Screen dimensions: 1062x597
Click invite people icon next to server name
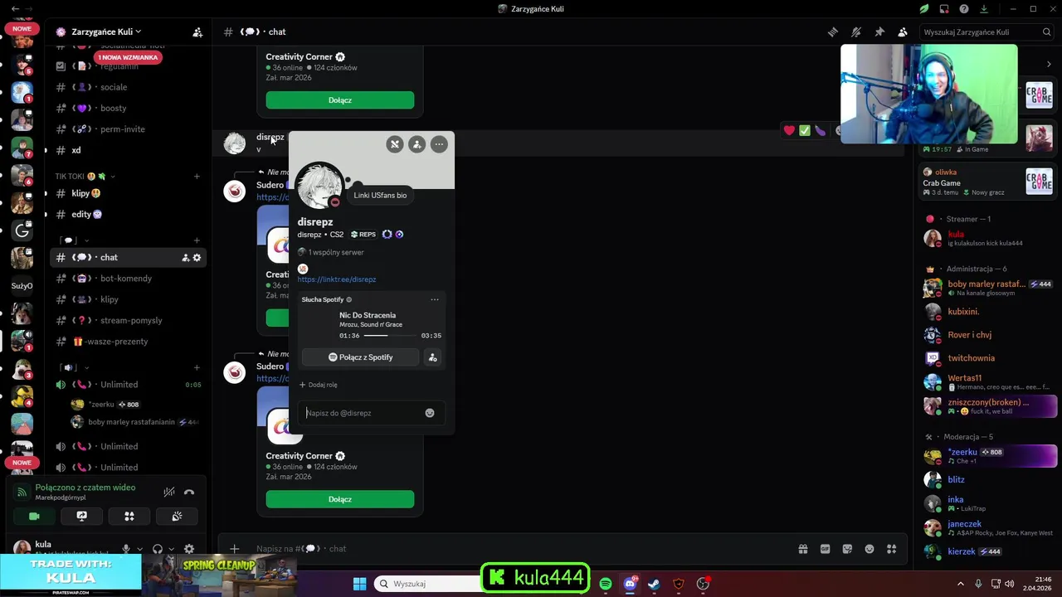point(197,32)
